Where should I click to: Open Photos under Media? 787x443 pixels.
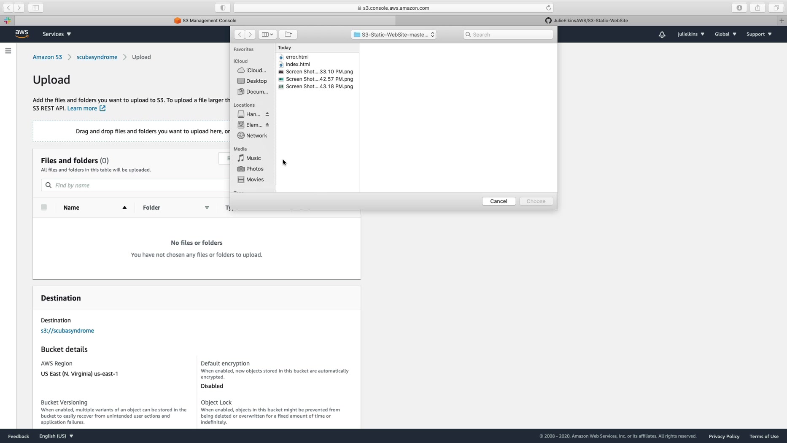click(x=250, y=169)
